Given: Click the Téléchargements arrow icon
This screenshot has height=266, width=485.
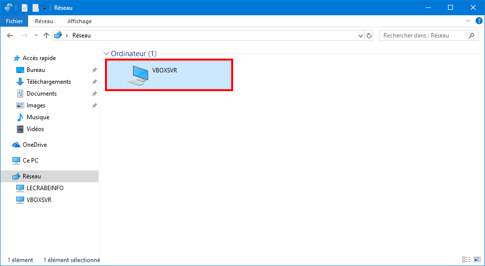Looking at the screenshot, I should point(20,82).
